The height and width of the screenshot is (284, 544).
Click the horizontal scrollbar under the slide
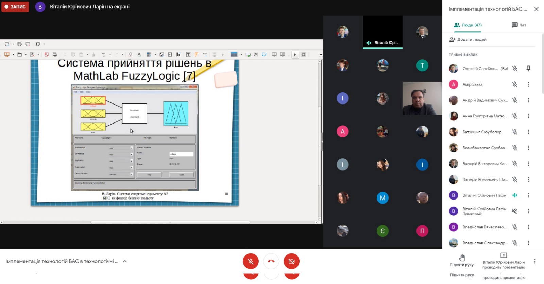[170, 222]
